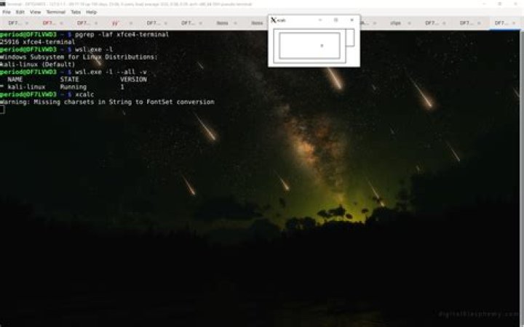Viewport: 524px width, 327px height.
Task: Minimize the terminal window
Action: point(484,4)
